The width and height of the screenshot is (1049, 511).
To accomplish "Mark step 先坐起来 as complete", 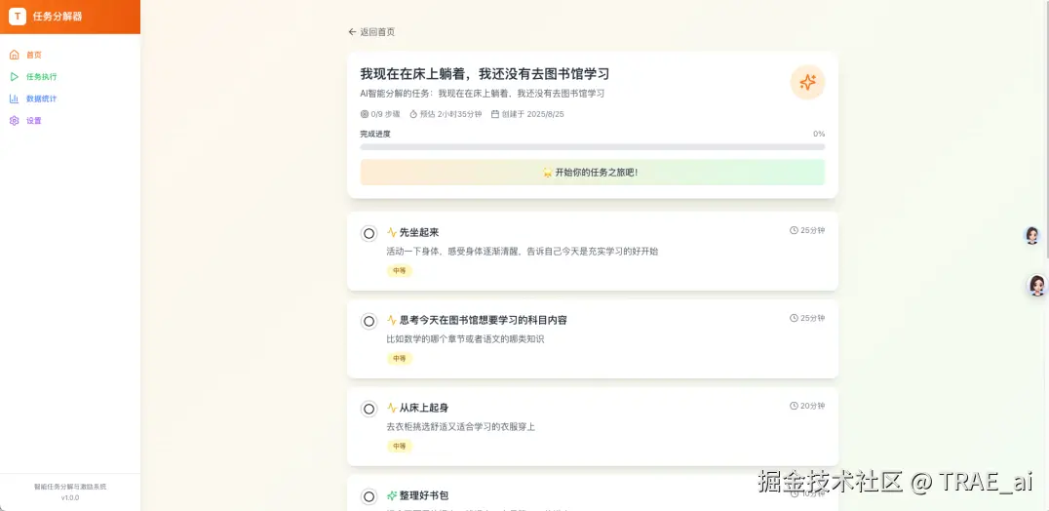I will point(369,233).
